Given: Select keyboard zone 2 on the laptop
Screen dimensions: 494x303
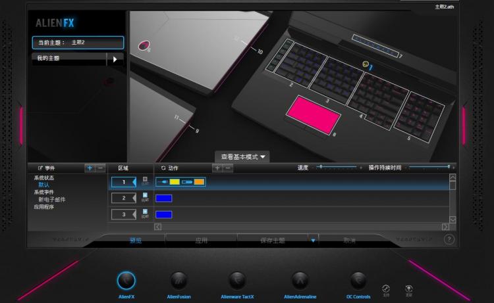Looking at the screenshot, I should pos(300,64).
